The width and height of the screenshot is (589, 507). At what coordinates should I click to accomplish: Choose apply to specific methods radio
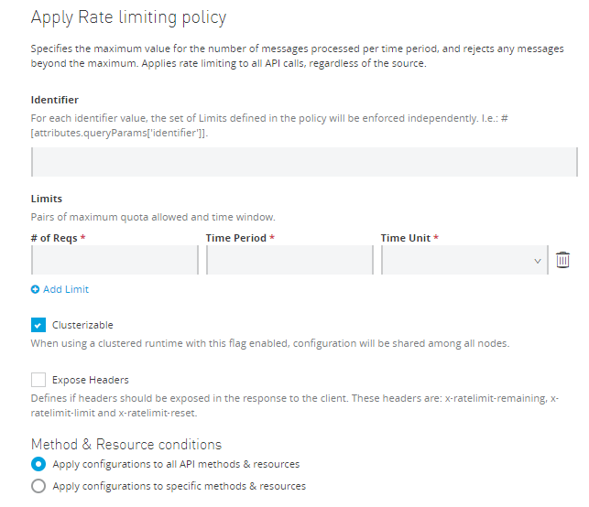tap(38, 486)
